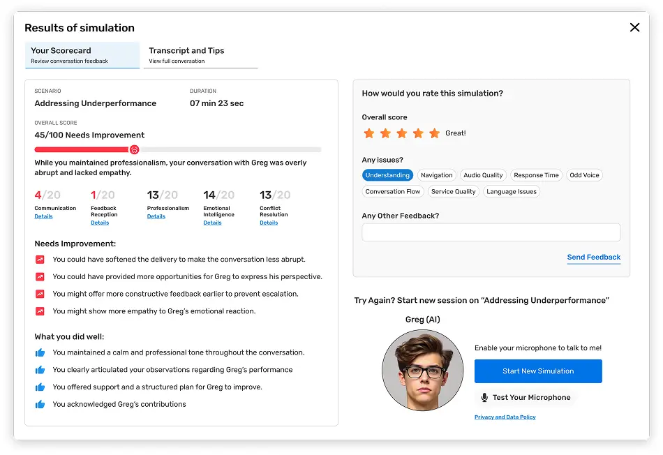Viewport: 663px width, 455px height.
Task: Open Details under Emotional Intelligence score
Action: tap(212, 223)
